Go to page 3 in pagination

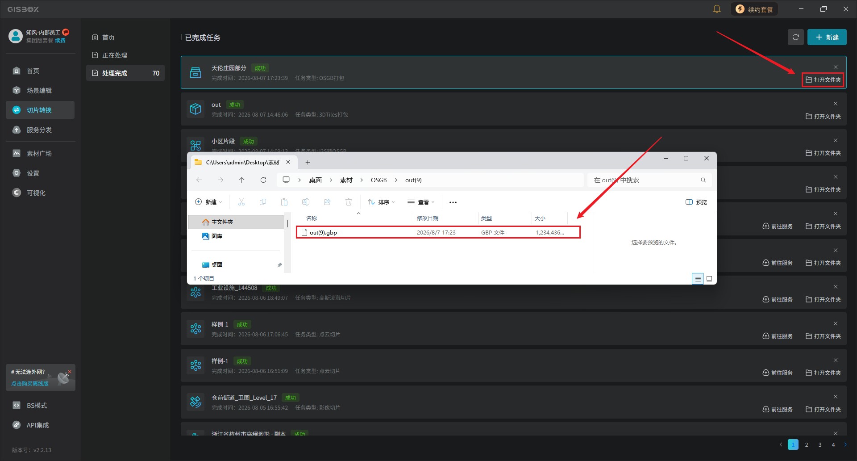[x=820, y=445]
